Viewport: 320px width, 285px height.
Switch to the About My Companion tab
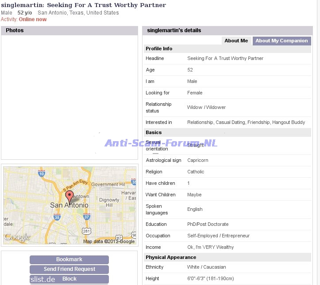[281, 41]
